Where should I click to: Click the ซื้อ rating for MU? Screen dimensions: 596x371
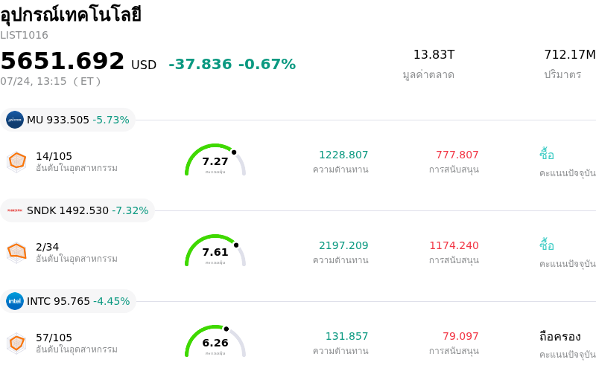click(547, 155)
